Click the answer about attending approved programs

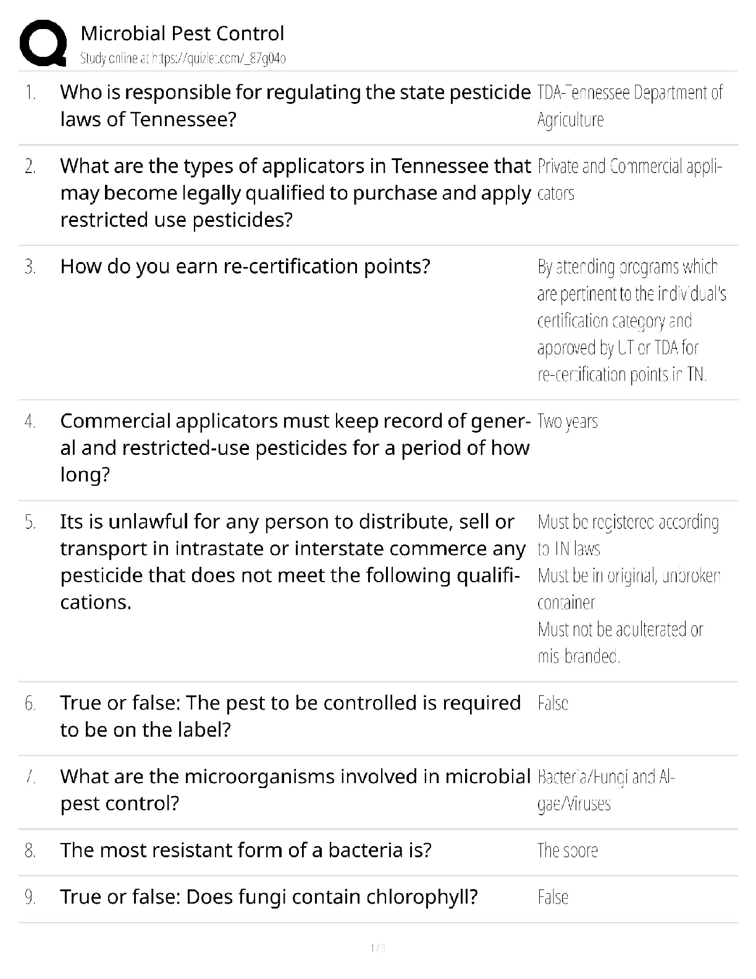(x=631, y=320)
